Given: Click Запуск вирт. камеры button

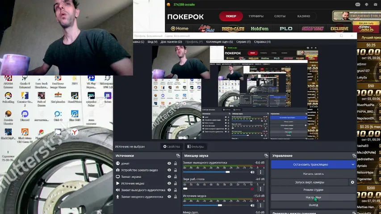Looking at the screenshot, I should pyautogui.click(x=310, y=182).
